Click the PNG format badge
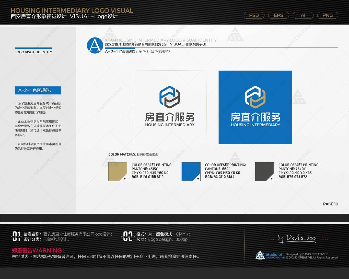 point(328,15)
